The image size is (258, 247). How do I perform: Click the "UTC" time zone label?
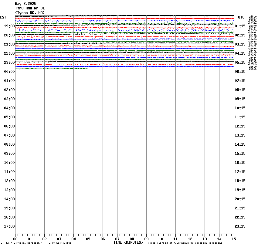(241, 17)
